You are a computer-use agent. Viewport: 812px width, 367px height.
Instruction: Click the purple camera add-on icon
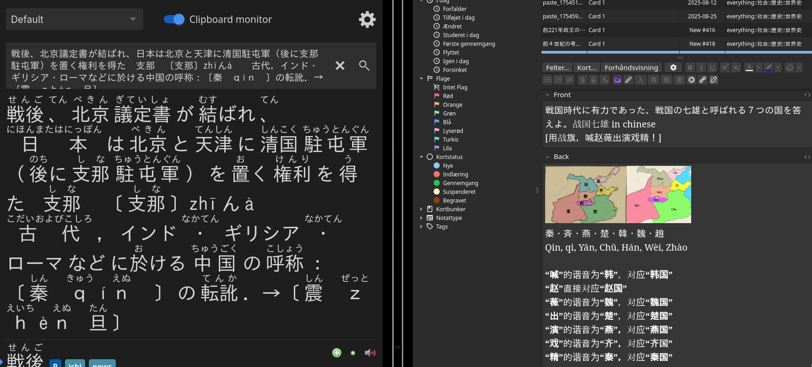(617, 80)
